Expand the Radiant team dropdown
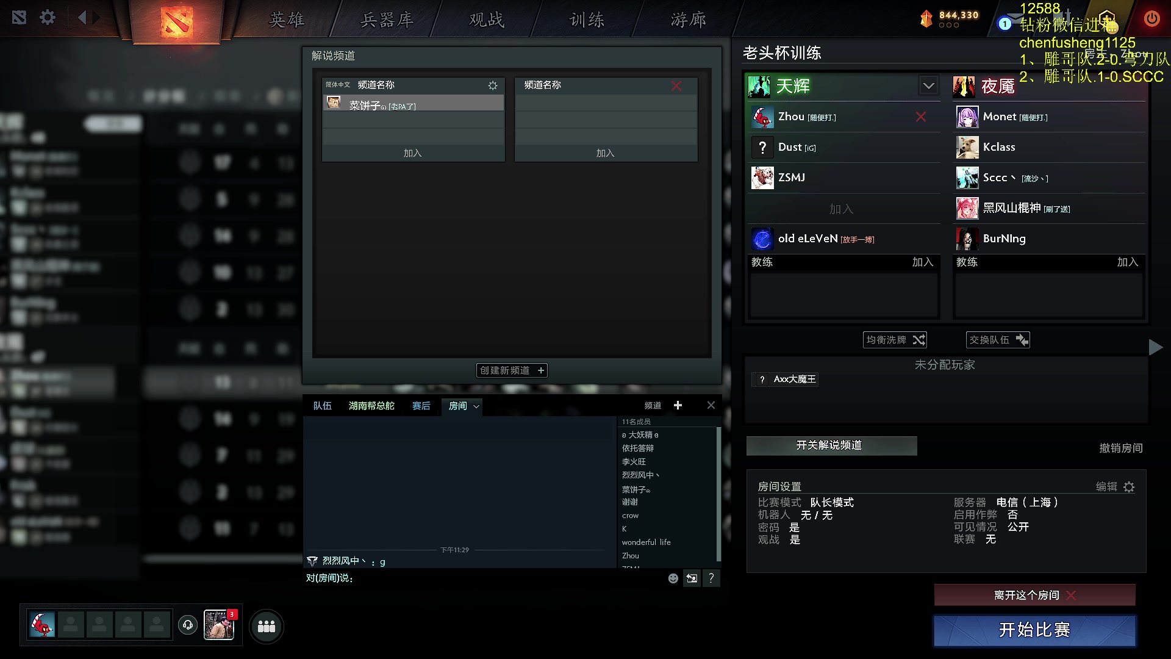 (928, 86)
